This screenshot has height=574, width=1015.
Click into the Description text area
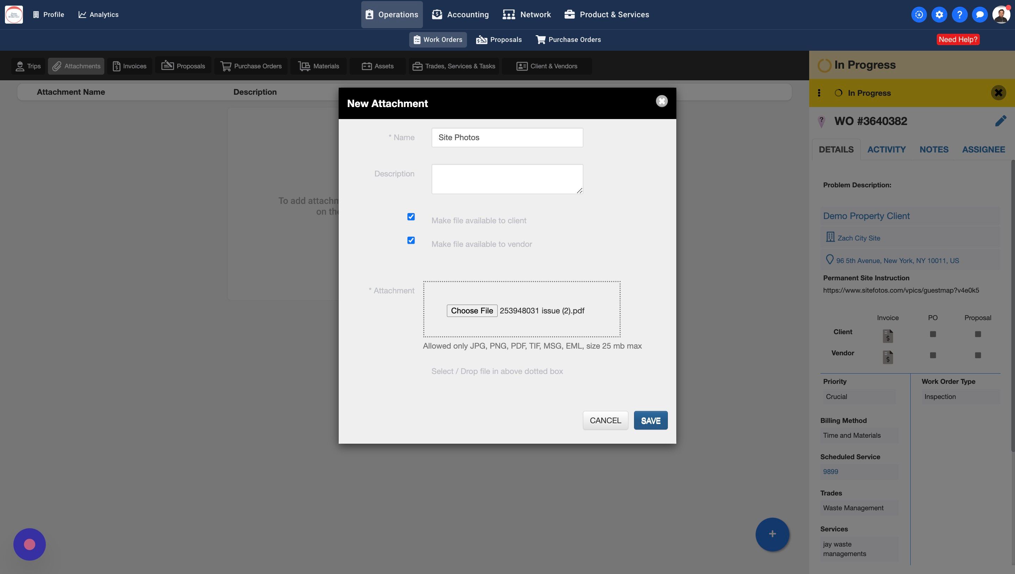[x=507, y=179]
